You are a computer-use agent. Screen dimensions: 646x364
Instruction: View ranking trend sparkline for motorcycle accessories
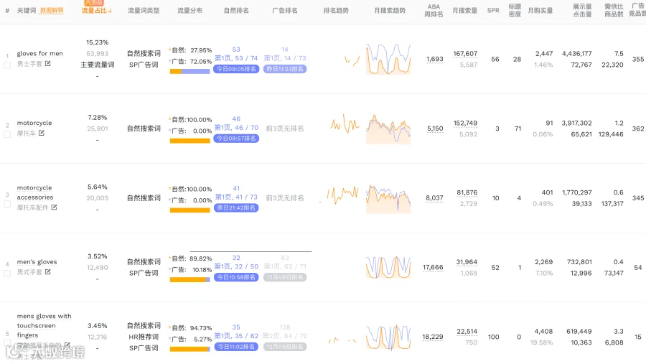pyautogui.click(x=340, y=195)
